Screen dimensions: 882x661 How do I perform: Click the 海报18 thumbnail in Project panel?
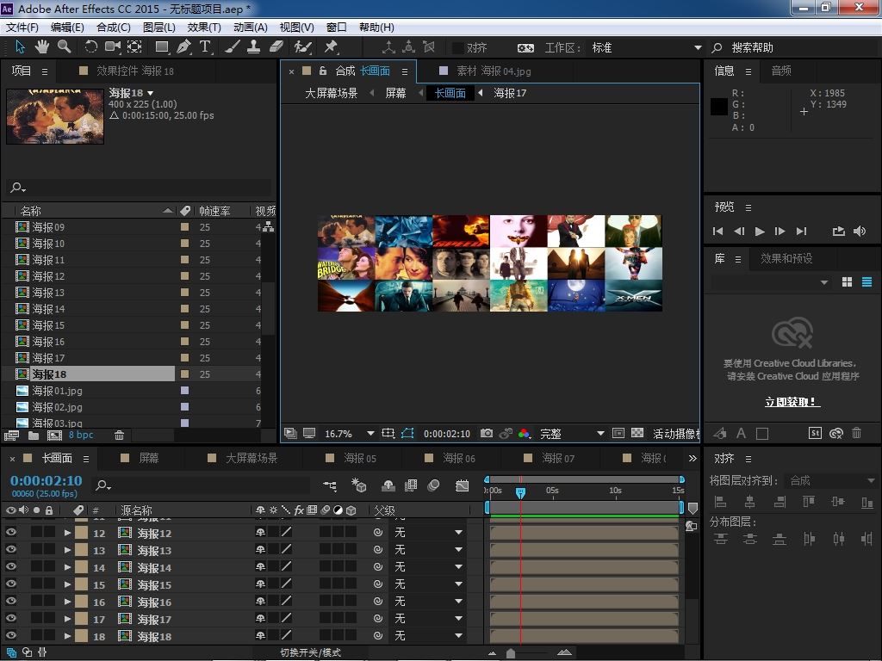(55, 116)
